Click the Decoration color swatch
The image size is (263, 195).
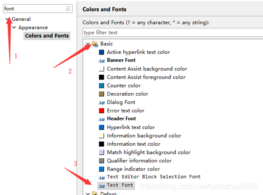coord(101,94)
